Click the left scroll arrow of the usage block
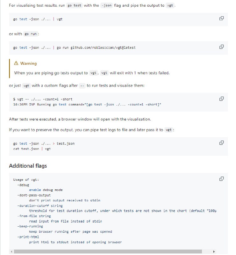 12,251
